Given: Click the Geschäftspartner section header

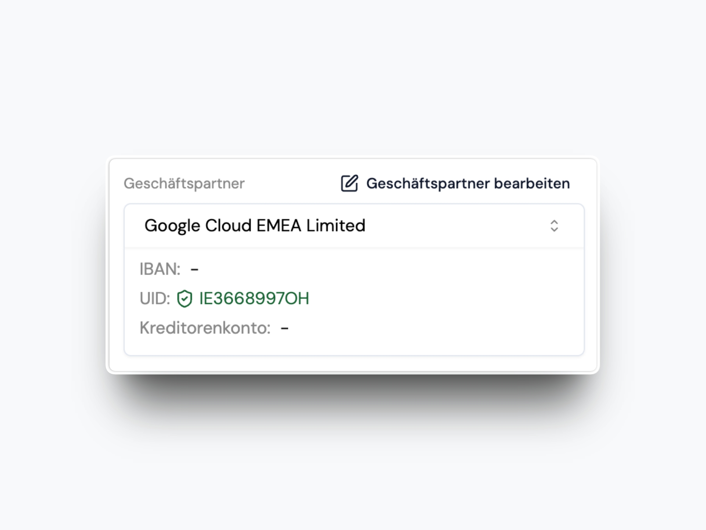Looking at the screenshot, I should pyautogui.click(x=184, y=183).
